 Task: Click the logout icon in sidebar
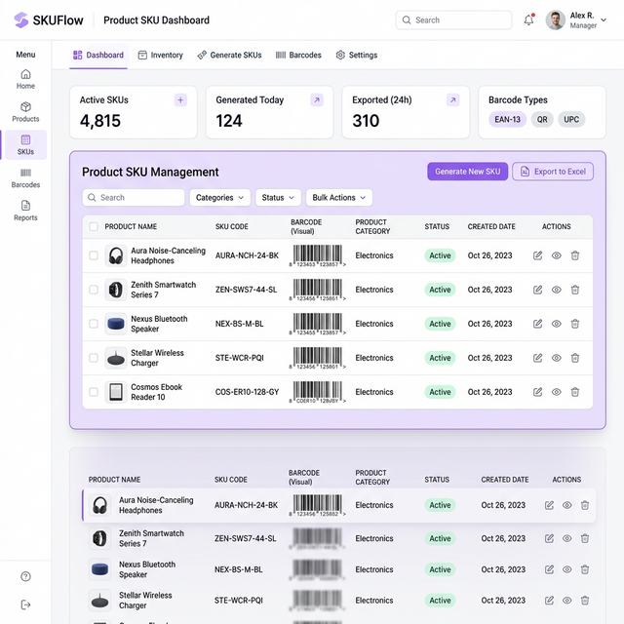[x=25, y=604]
